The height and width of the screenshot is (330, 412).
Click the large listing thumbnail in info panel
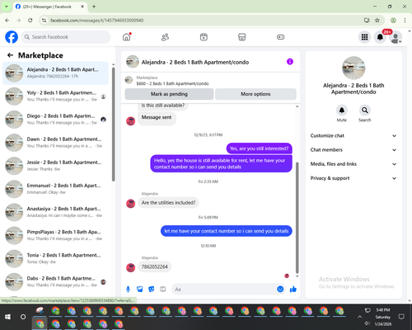[x=353, y=68]
